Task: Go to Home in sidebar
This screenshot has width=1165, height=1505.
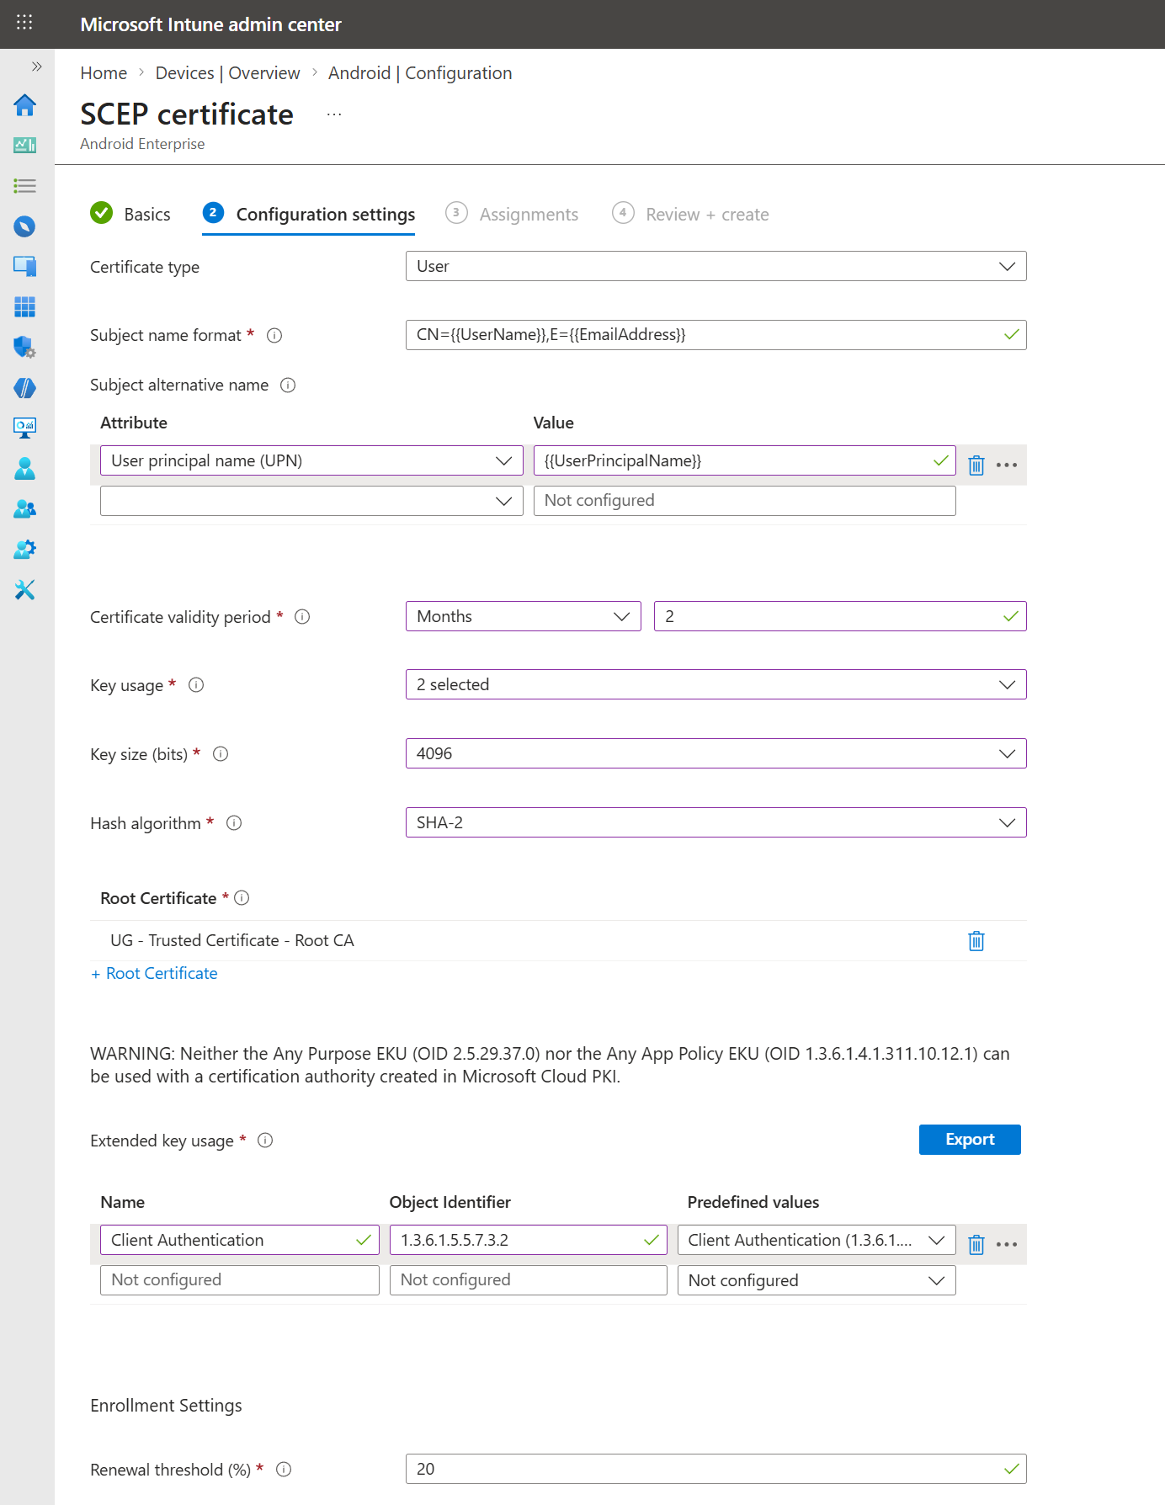Action: point(25,105)
